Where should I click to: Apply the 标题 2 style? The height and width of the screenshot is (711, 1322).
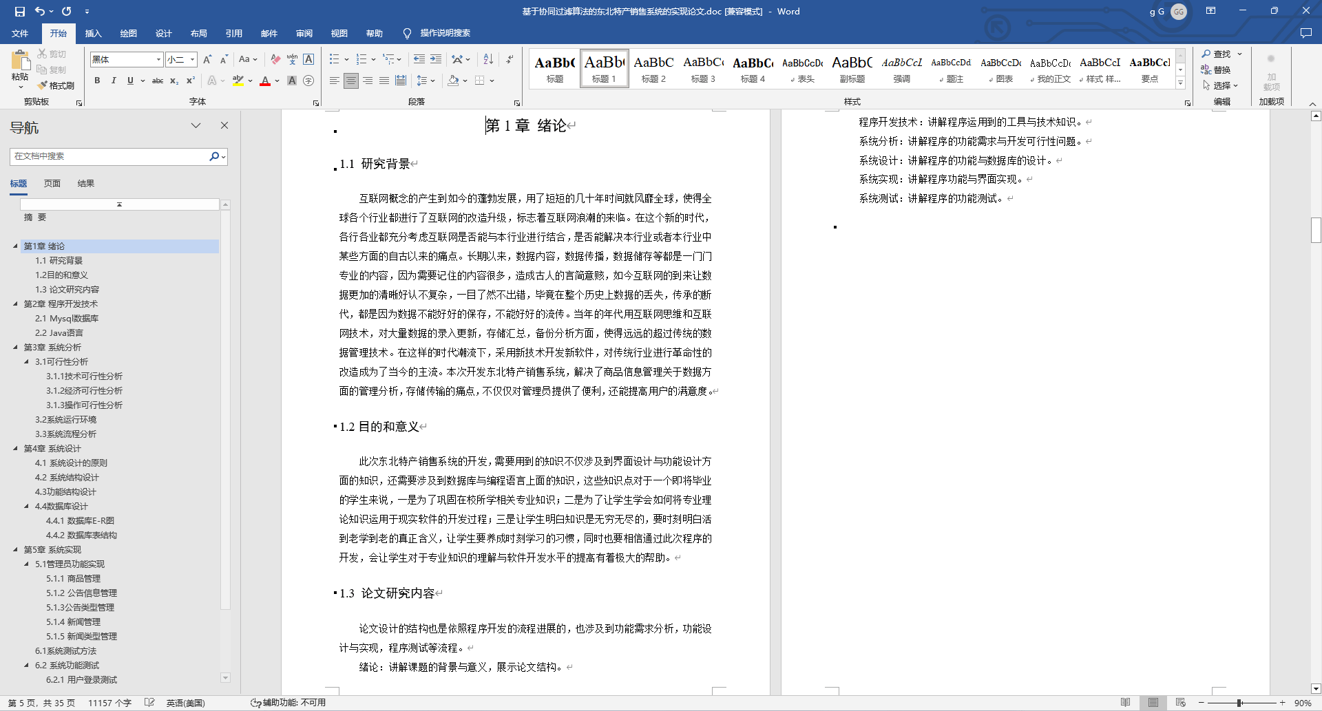[x=653, y=69]
